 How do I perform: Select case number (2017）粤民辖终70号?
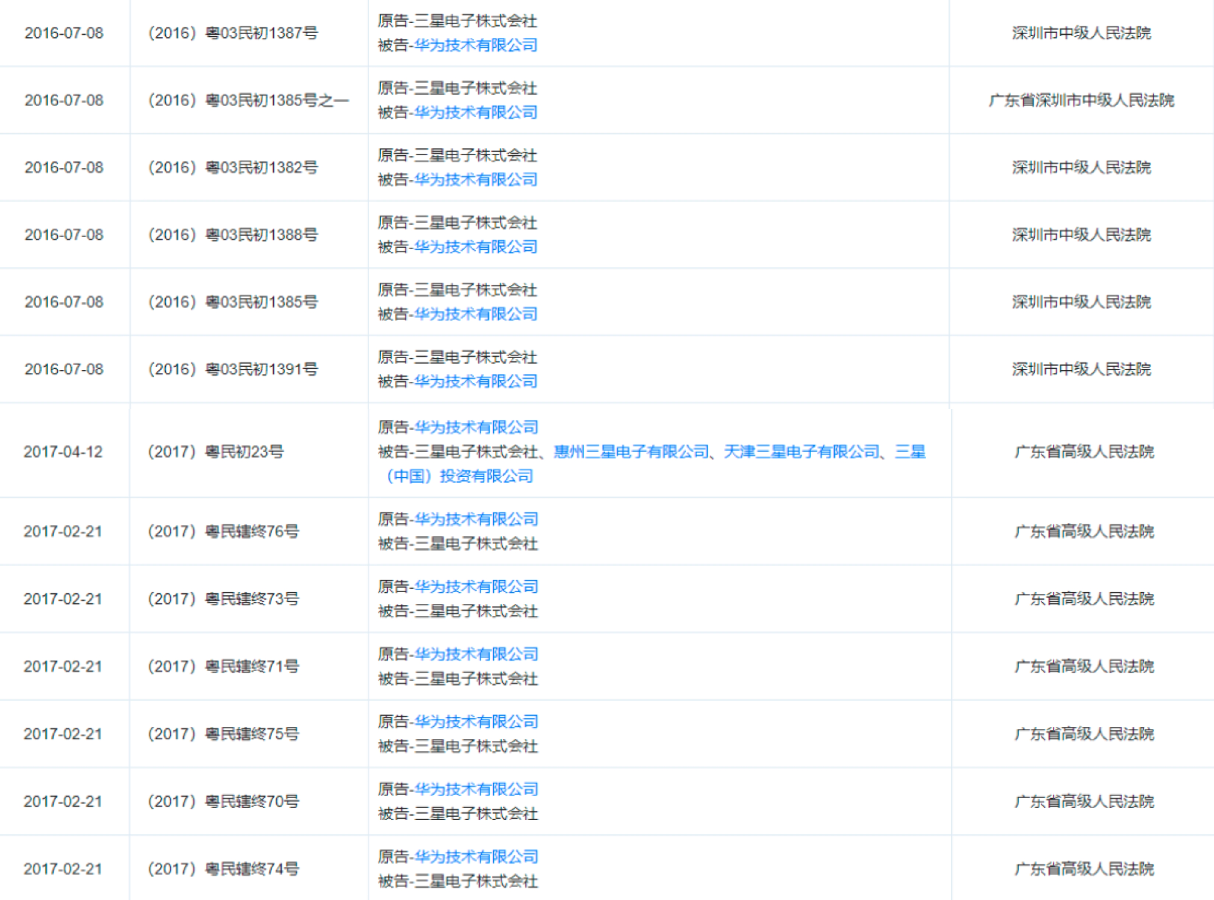click(223, 802)
